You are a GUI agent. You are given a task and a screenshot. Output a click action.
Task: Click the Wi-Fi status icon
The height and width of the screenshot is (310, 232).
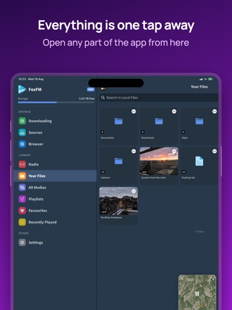(x=206, y=79)
